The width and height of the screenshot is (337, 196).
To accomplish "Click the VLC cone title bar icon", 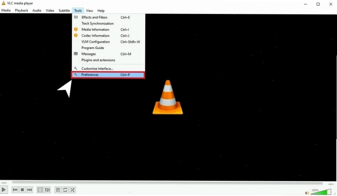I will click(x=3, y=3).
